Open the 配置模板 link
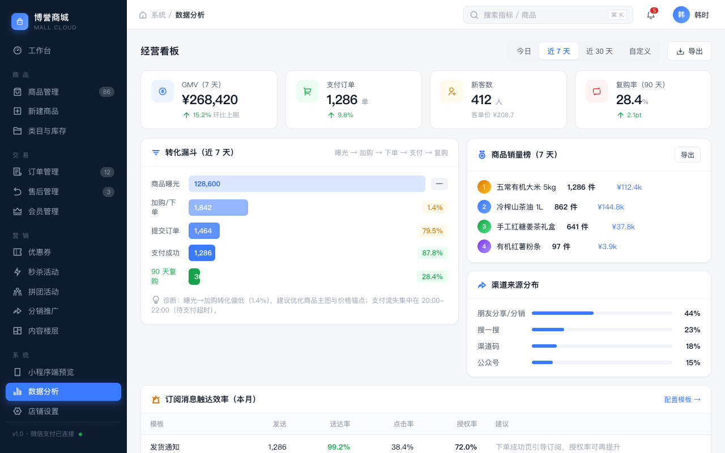 [x=683, y=399]
